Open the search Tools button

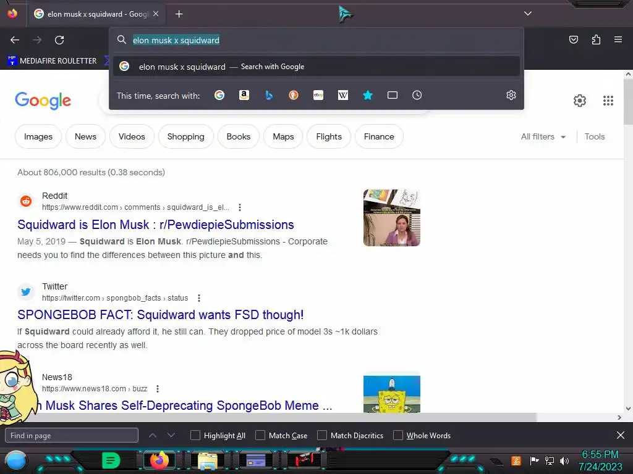coord(595,136)
